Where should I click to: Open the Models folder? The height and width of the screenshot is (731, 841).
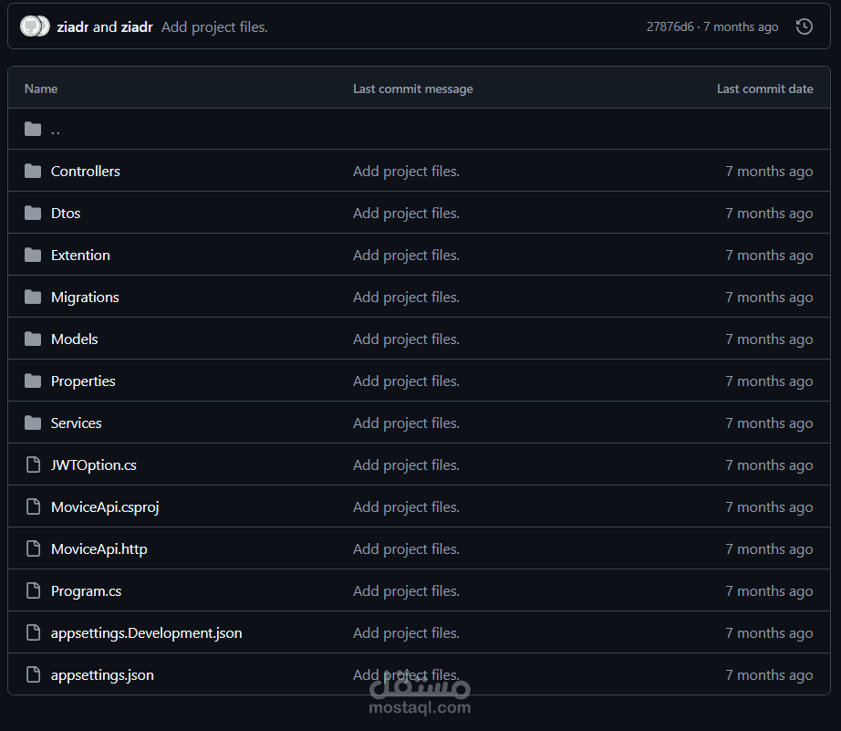point(74,339)
